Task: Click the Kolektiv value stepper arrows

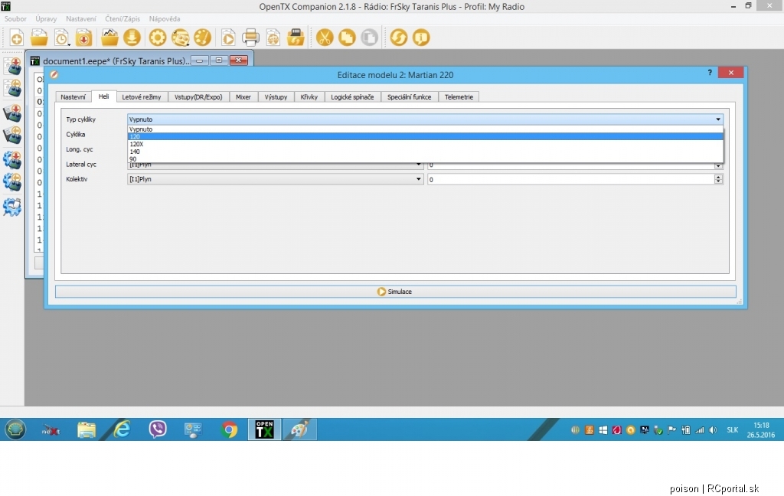Action: (718, 179)
